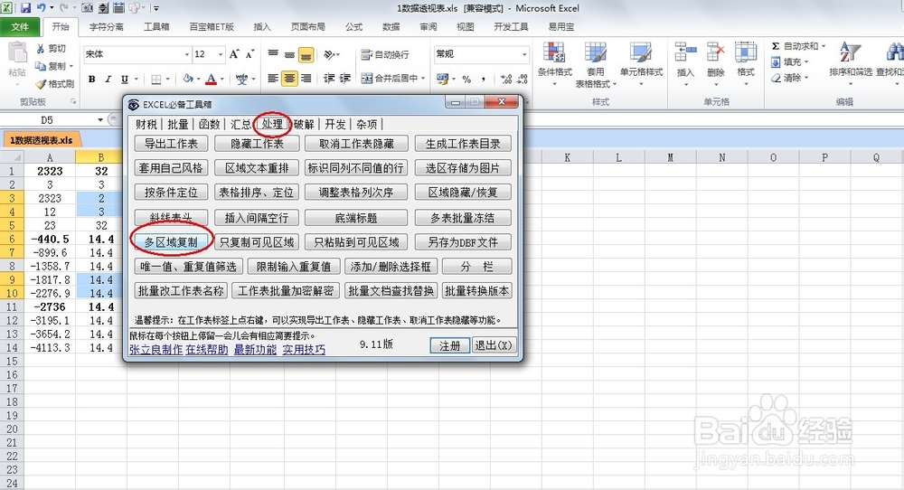Click the highlighted bottom vertical align icon
The width and height of the screenshot is (904, 490).
coord(306,55)
